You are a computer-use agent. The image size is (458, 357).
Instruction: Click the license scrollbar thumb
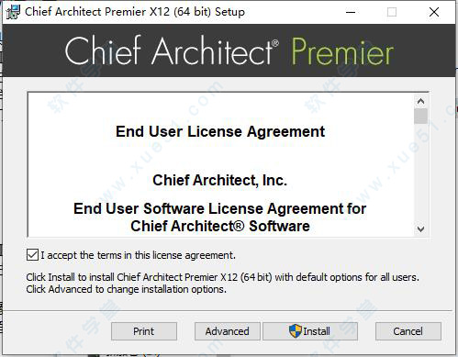pos(420,116)
